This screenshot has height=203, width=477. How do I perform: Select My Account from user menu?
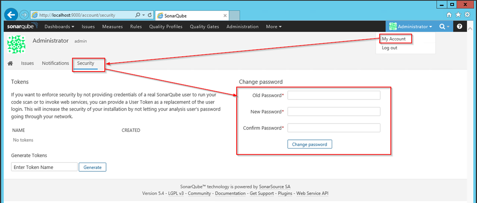point(394,39)
